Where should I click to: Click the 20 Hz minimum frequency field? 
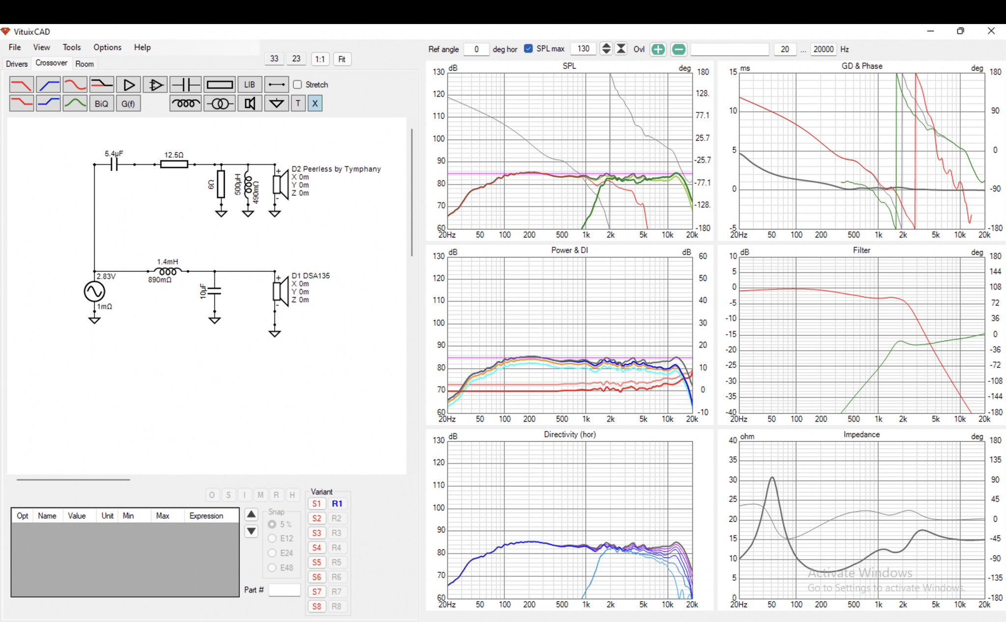785,49
